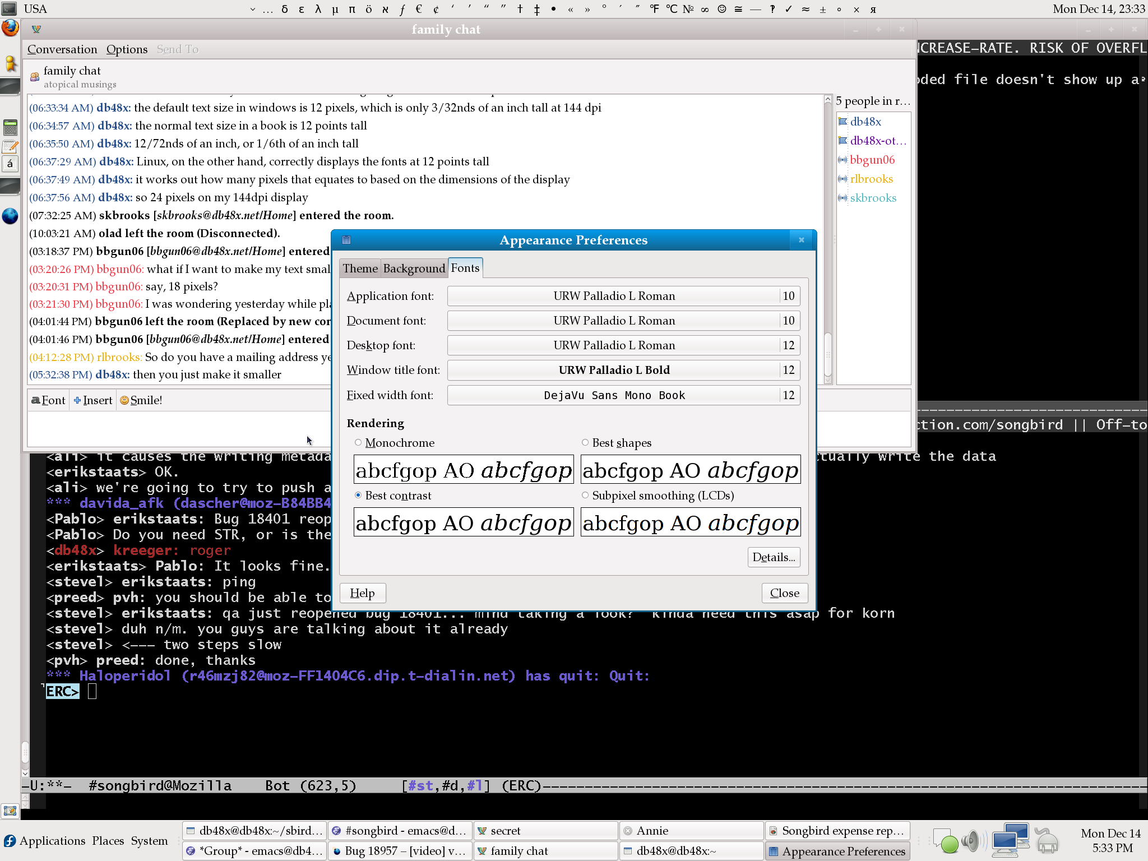Open the Places menu
The image size is (1148, 861).
pyautogui.click(x=108, y=841)
